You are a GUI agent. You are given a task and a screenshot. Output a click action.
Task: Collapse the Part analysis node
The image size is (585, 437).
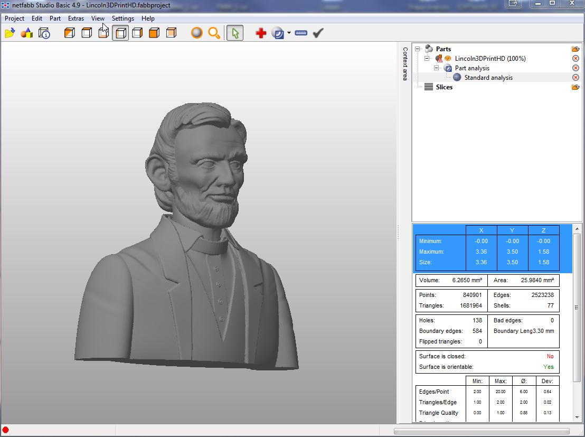coord(437,68)
